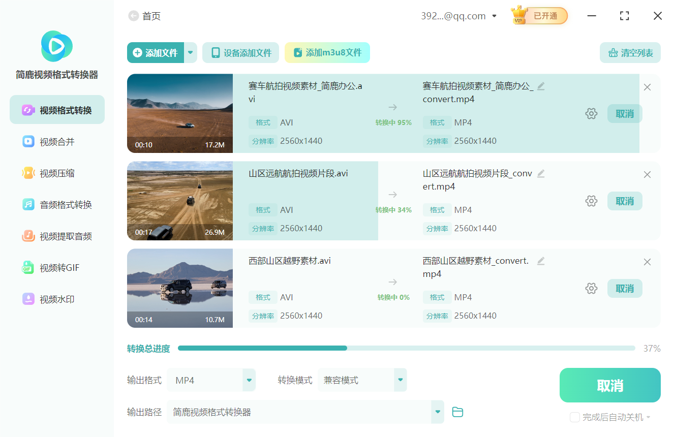Screen dimensions: 674x437
Task: Click 清空列表 to clear the list
Action: point(630,52)
